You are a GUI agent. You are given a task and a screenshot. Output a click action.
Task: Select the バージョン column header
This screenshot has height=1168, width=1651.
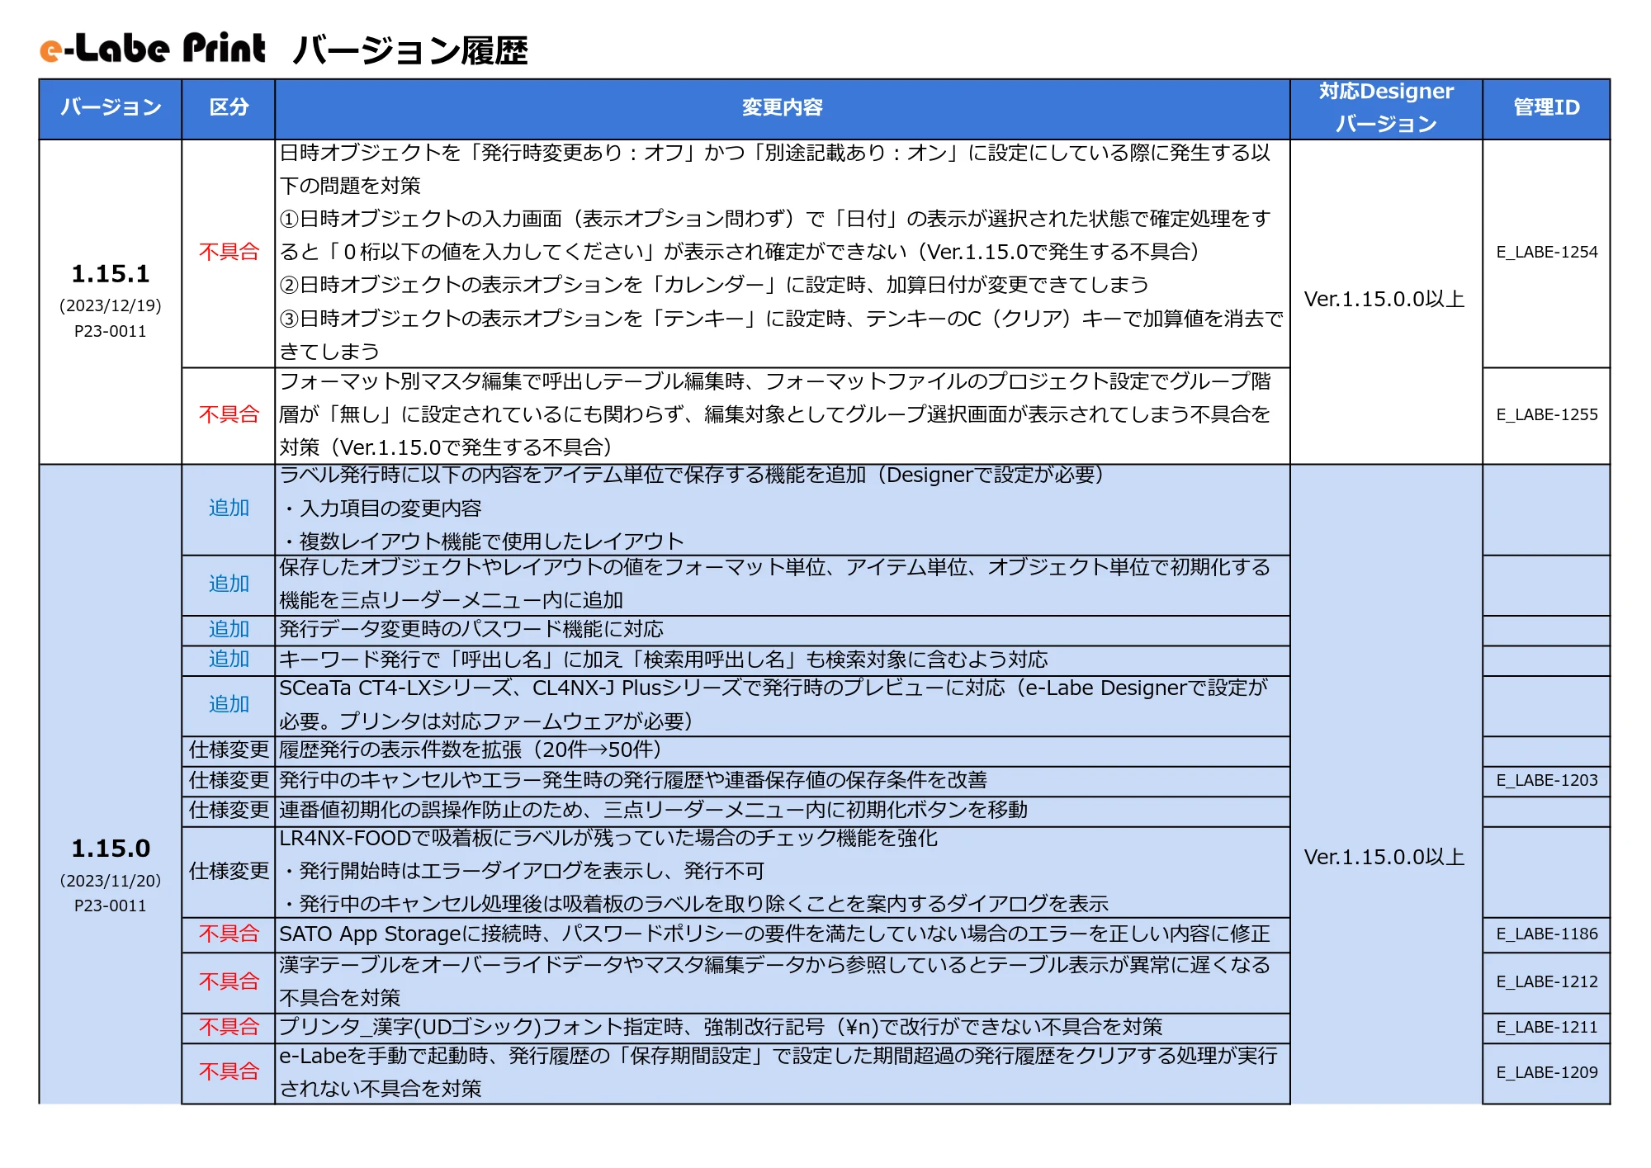[111, 108]
